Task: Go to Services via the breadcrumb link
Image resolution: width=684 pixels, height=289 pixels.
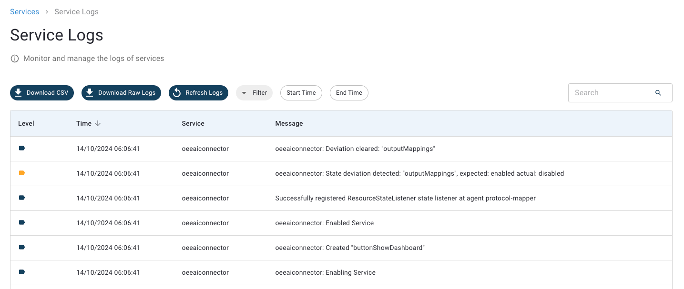Action: (x=24, y=12)
